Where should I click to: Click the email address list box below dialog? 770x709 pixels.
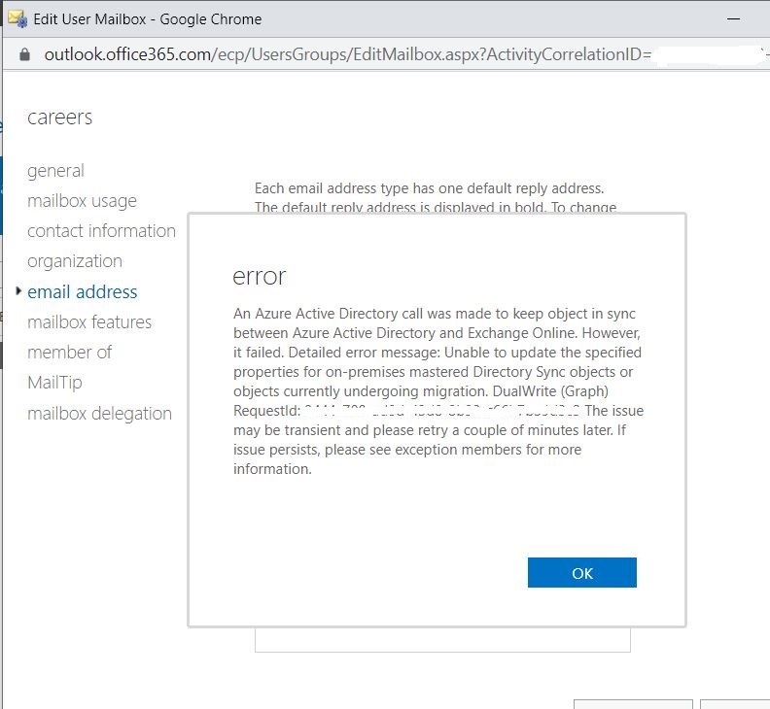pos(442,640)
